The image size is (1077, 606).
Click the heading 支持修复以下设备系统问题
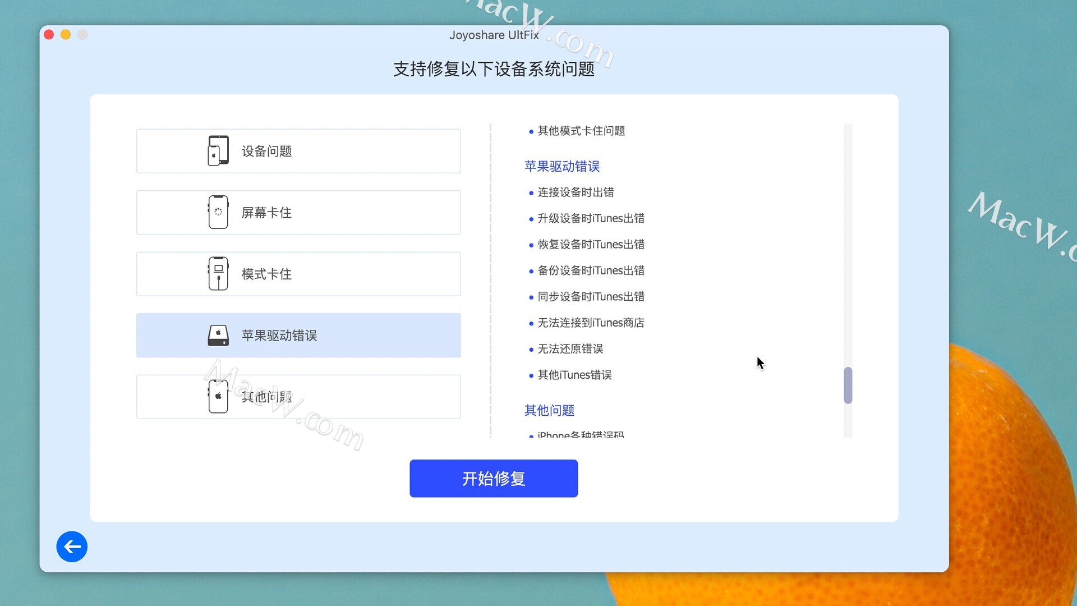(494, 69)
